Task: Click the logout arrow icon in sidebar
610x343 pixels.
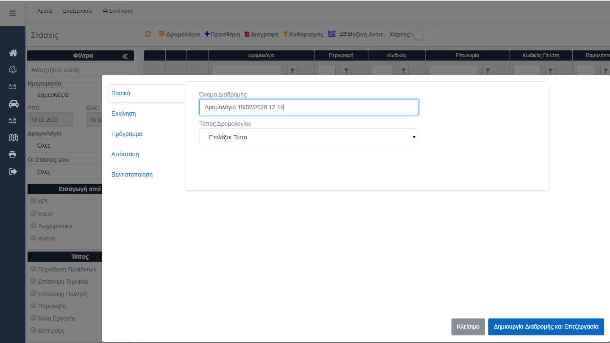Action: pos(13,171)
